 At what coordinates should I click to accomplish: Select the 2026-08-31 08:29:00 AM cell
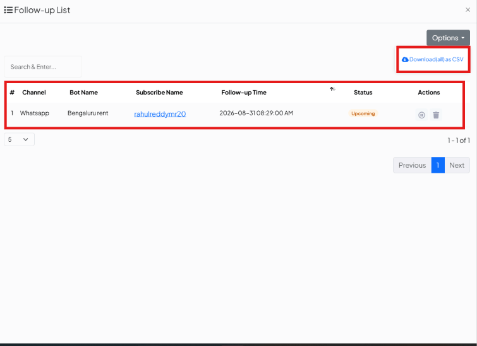pos(256,113)
